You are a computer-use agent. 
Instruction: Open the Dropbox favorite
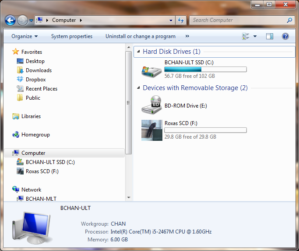coord(35,79)
